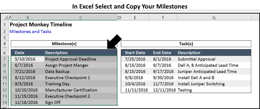
Task: Select the Executive Checkpoint 1 cell
Action: [x=81, y=78]
